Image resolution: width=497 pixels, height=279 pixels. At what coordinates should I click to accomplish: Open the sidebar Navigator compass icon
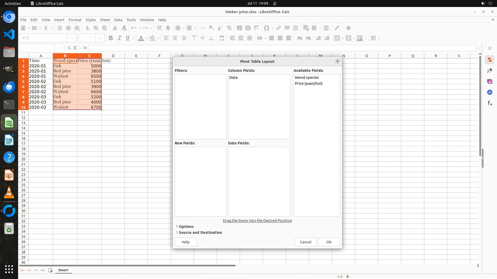pyautogui.click(x=489, y=92)
